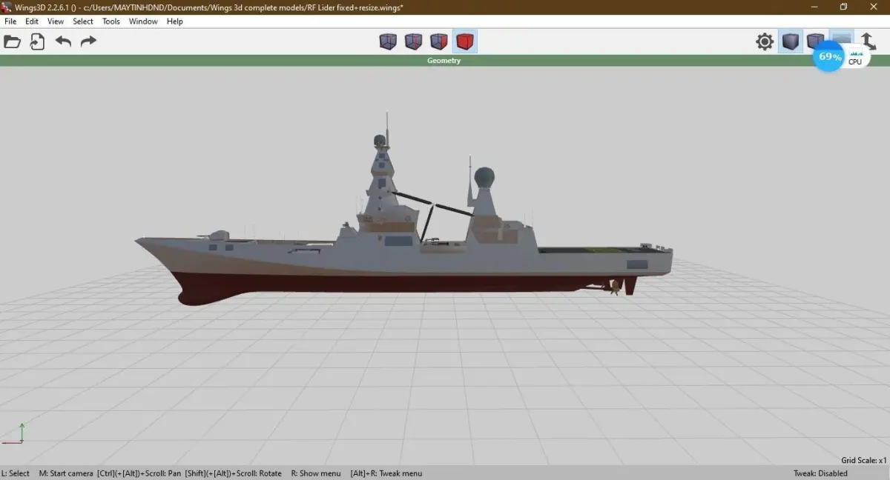Toggle the axes display icon
Viewport: 890px width, 480px height.
[x=868, y=41]
